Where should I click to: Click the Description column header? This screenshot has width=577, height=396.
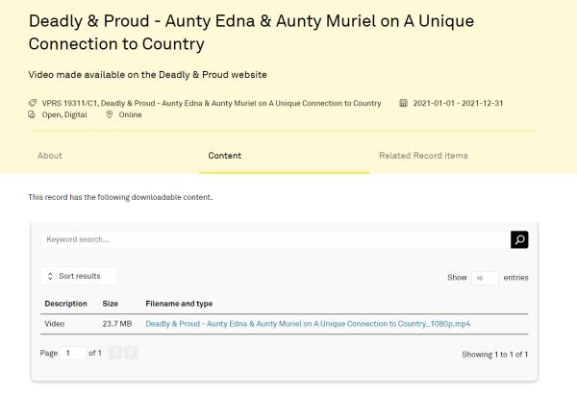coord(65,304)
